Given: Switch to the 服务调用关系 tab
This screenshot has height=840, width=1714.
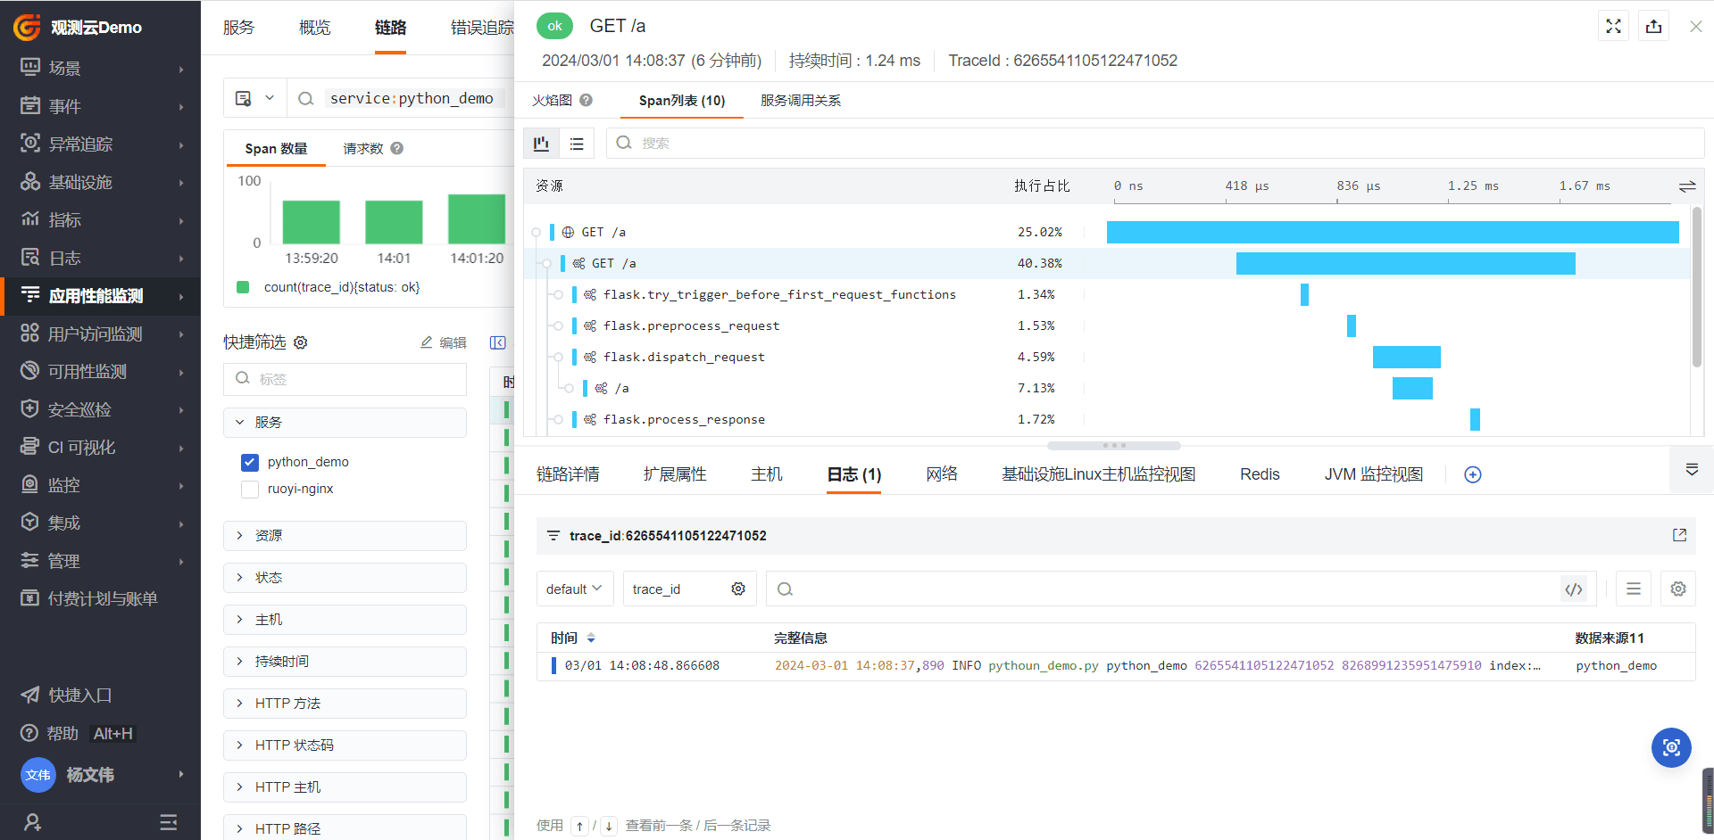Looking at the screenshot, I should (800, 101).
